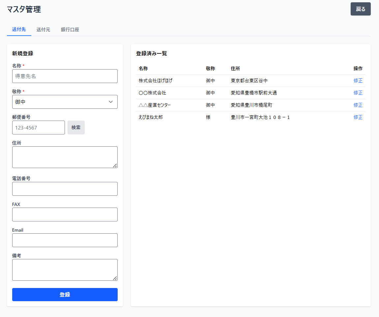Select the Email input field
The height and width of the screenshot is (317, 379).
coord(65,240)
